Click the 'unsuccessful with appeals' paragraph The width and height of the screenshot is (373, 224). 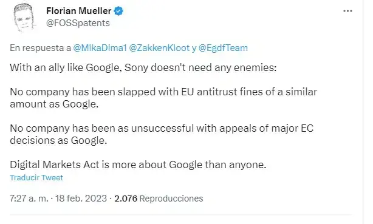pyautogui.click(x=162, y=134)
